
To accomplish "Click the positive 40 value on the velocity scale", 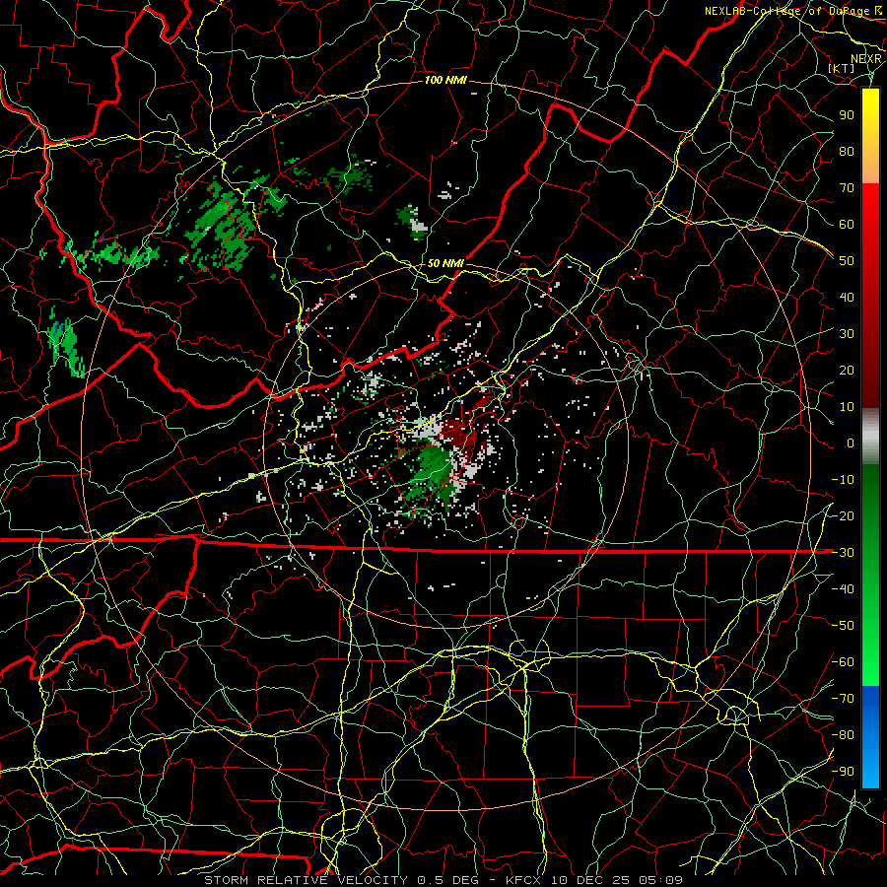I will point(847,297).
